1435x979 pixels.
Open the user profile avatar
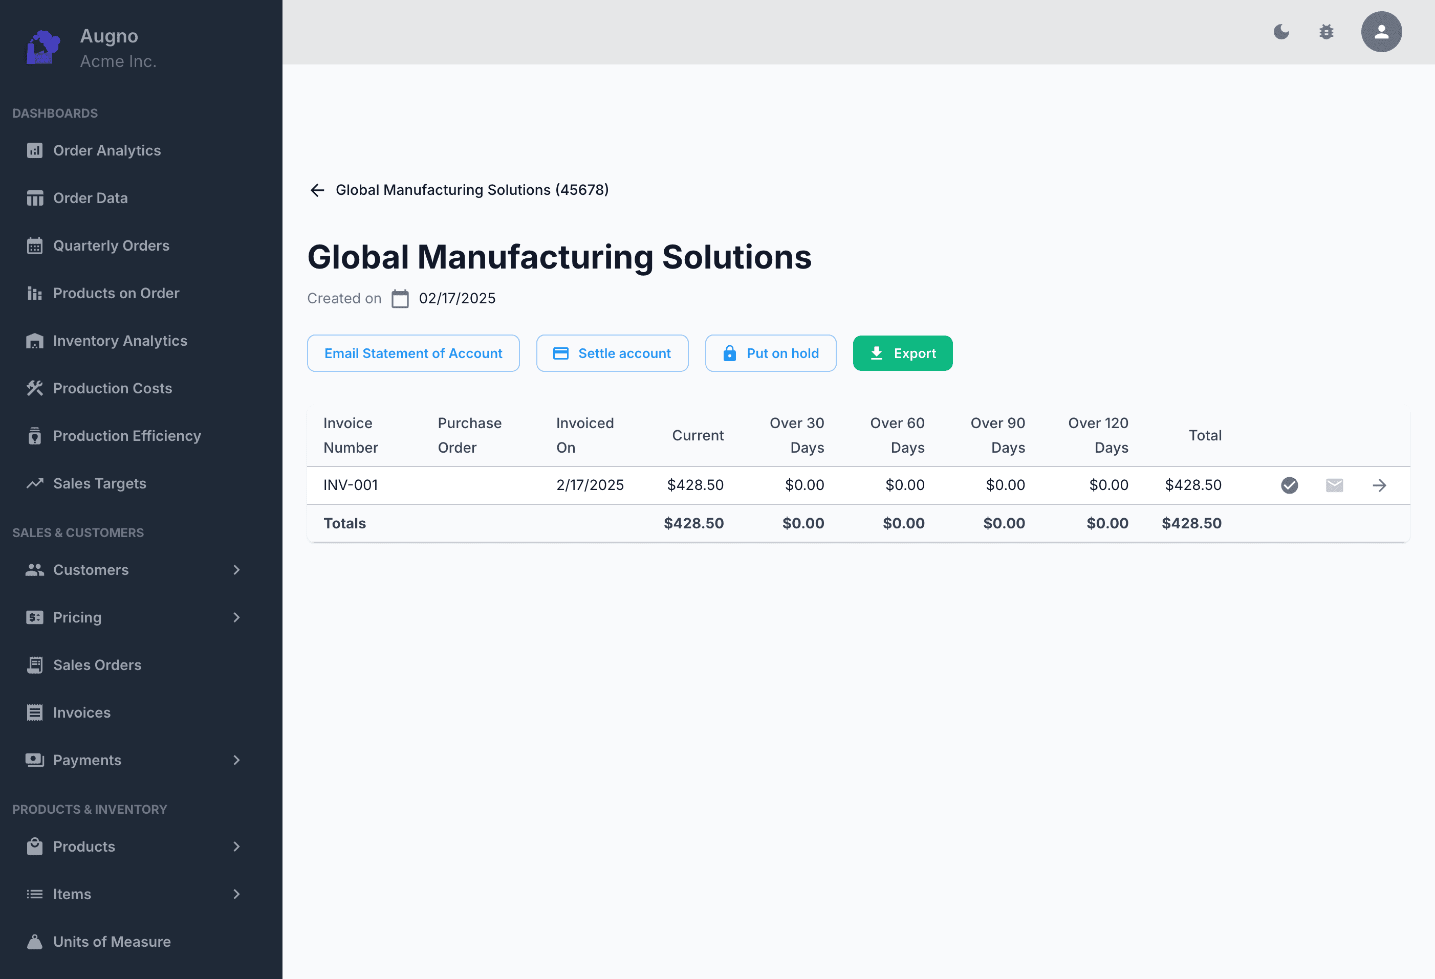1381,32
